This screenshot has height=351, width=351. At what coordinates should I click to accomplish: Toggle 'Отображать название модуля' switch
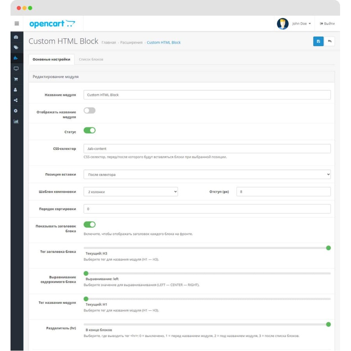pos(90,110)
